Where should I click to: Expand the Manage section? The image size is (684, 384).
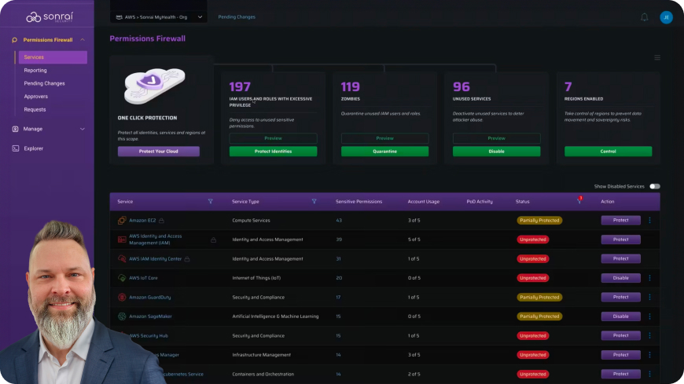pyautogui.click(x=83, y=129)
